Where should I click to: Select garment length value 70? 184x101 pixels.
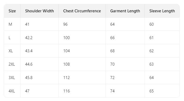pos(112,64)
